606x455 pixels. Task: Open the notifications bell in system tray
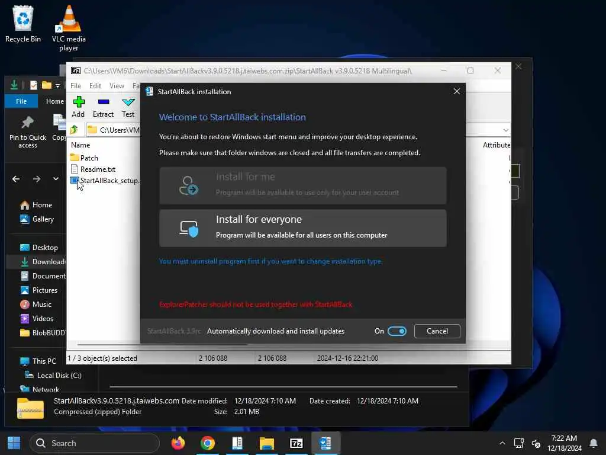[593, 443]
